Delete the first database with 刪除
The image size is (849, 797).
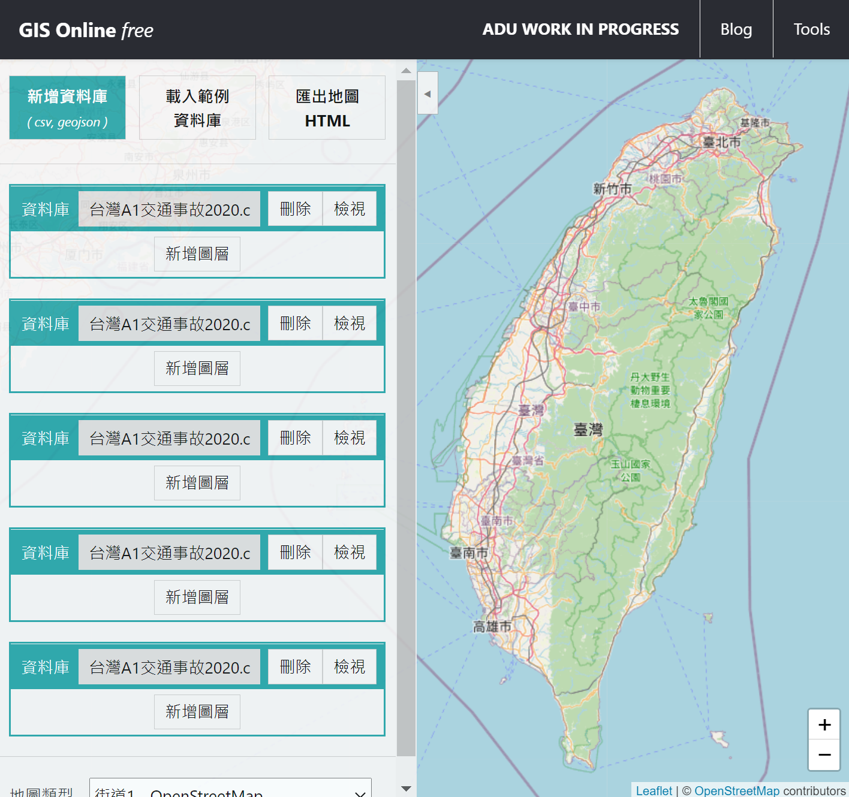pos(295,209)
